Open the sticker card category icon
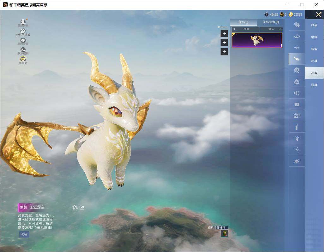 (297, 105)
